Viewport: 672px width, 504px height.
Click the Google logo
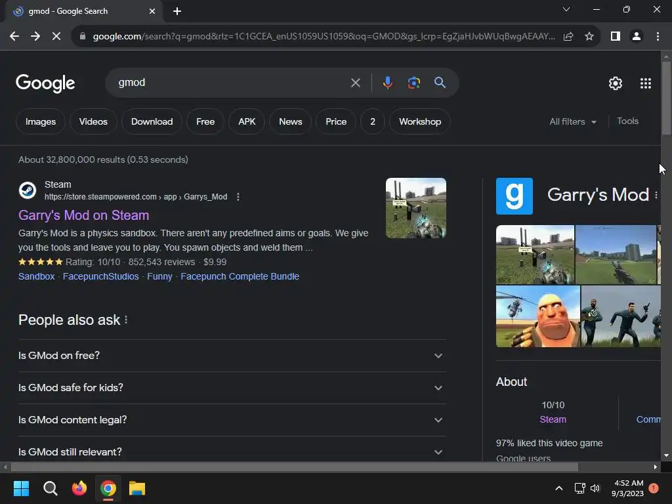click(45, 83)
